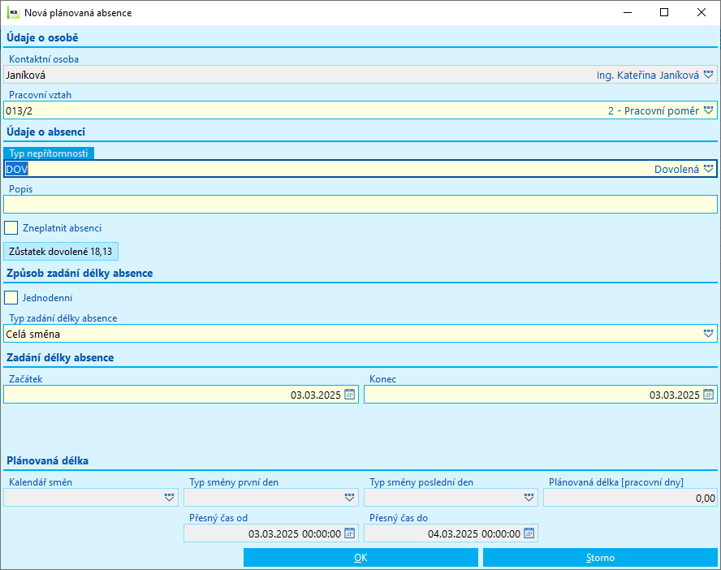Click the Typ nepřítomnosti label

tap(48, 153)
